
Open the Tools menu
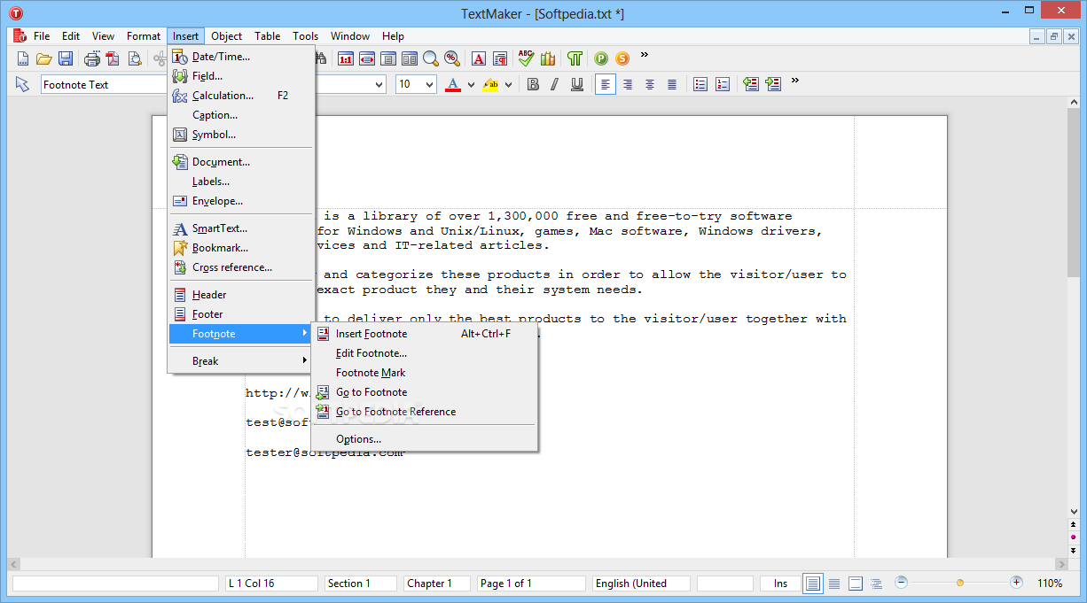pos(306,36)
